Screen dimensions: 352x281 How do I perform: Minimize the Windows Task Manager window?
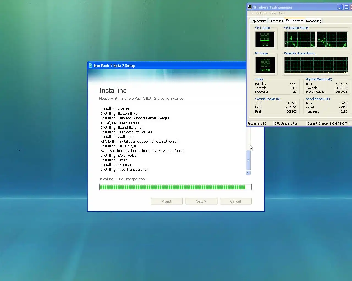pos(340,7)
